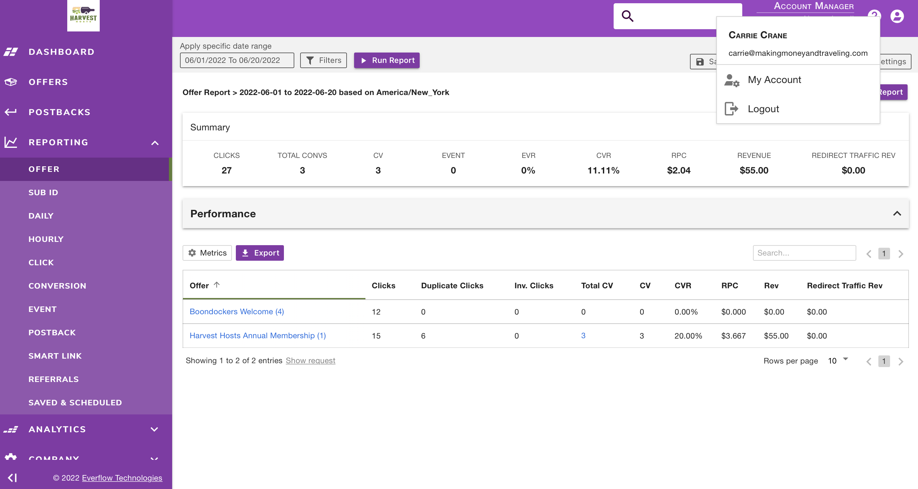
Task: Open the Hourly report
Action: coord(86,239)
